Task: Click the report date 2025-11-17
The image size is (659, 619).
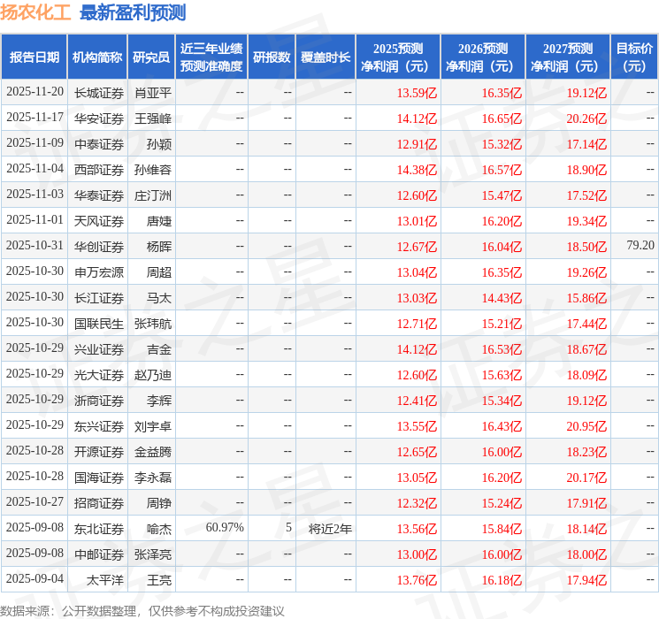Action: tap(34, 117)
